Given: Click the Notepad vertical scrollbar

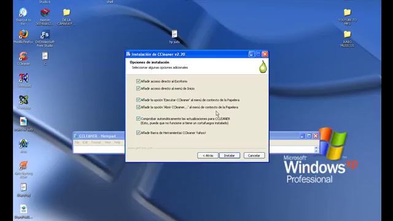Looking at the screenshot, I should [316, 149].
